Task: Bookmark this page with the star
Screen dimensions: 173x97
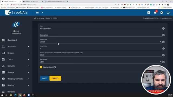Action: 118,5
